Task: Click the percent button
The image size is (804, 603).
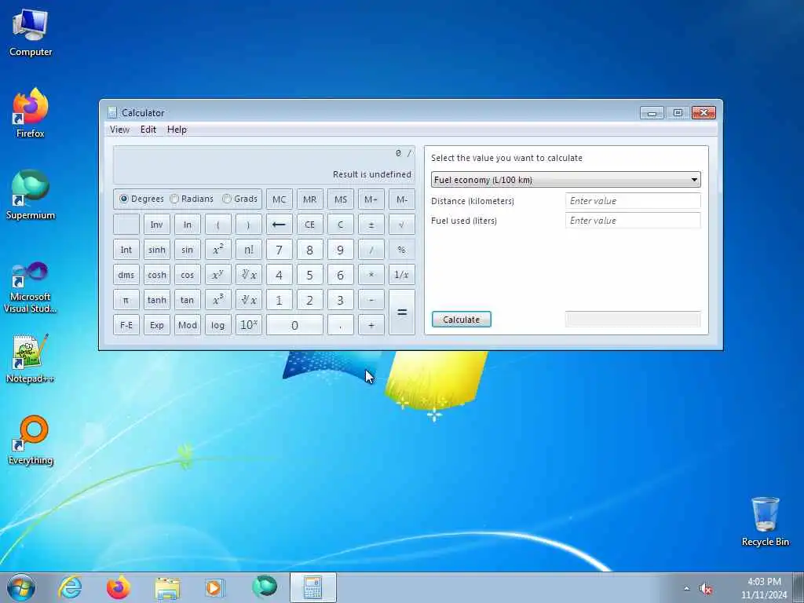Action: click(x=401, y=250)
